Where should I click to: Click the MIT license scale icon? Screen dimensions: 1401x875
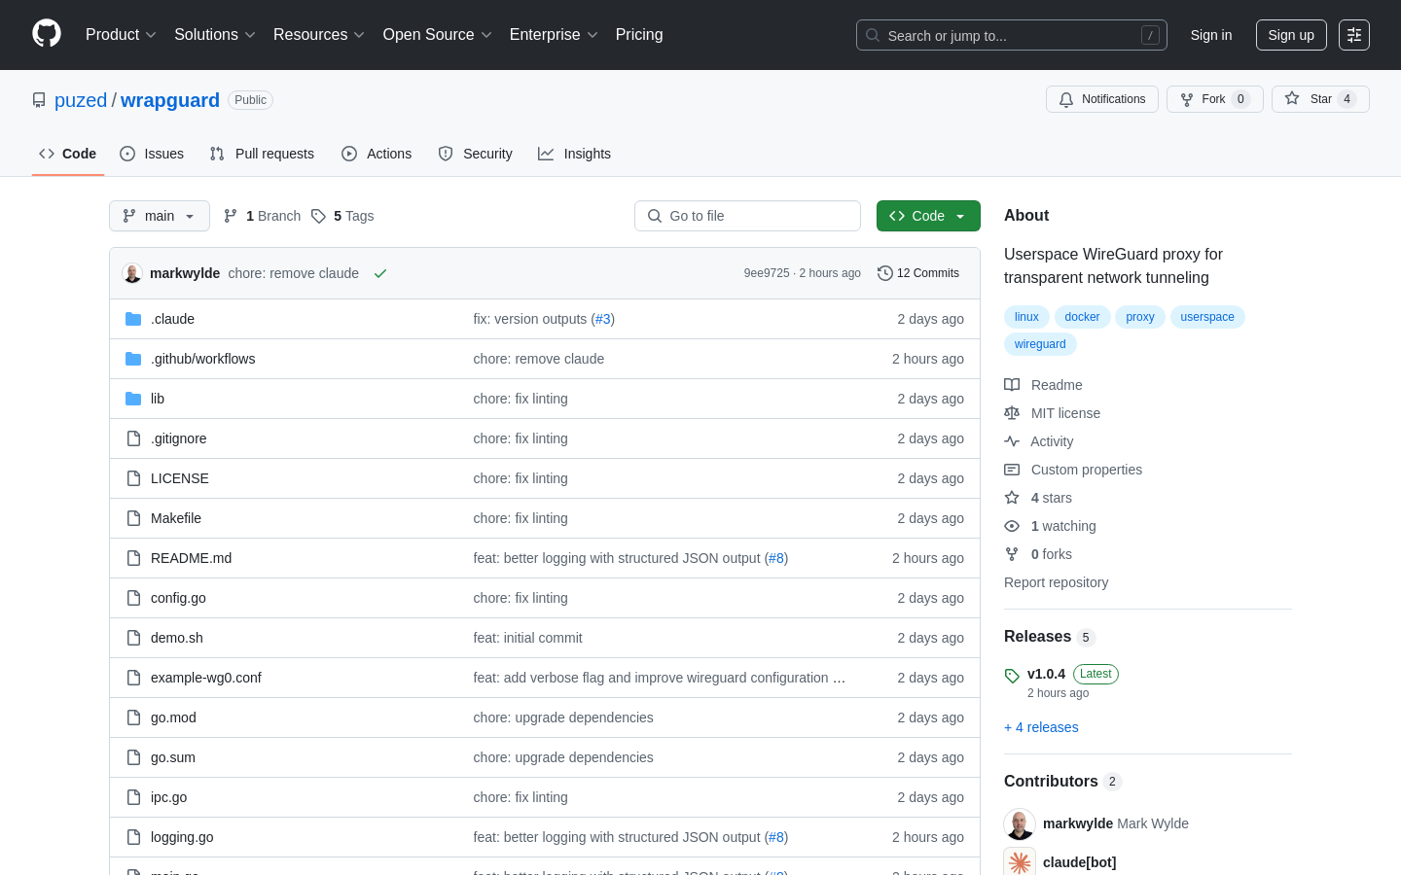[x=1012, y=413]
